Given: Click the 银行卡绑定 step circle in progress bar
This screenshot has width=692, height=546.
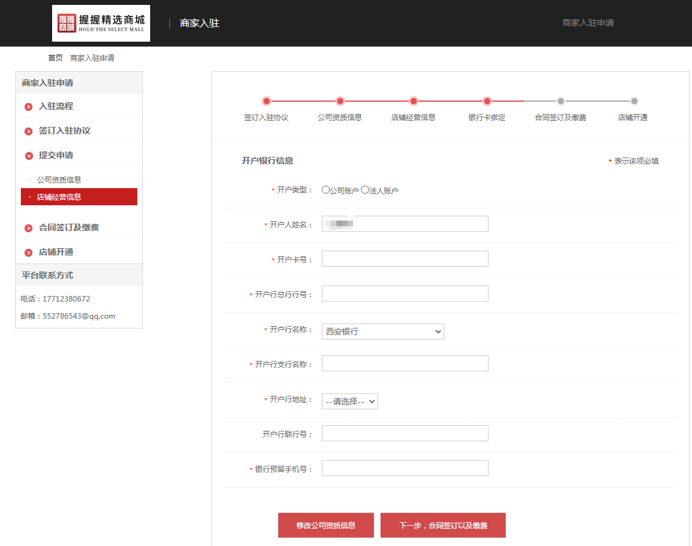Looking at the screenshot, I should coord(487,101).
